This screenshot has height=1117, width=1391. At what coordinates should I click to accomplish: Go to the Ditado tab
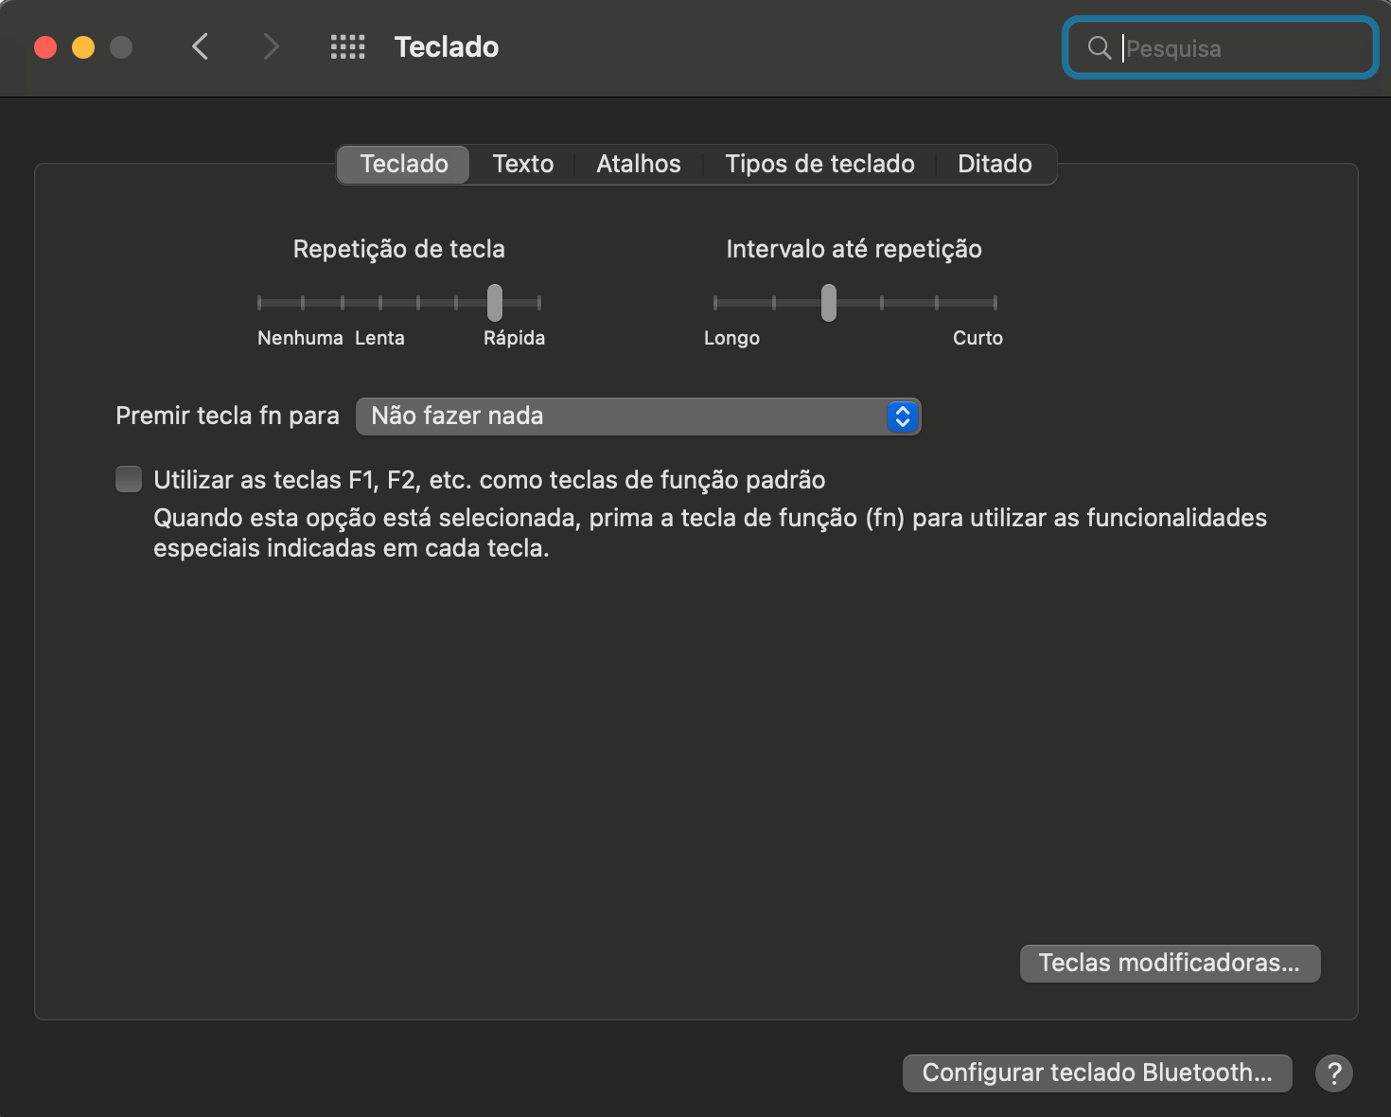coord(994,164)
